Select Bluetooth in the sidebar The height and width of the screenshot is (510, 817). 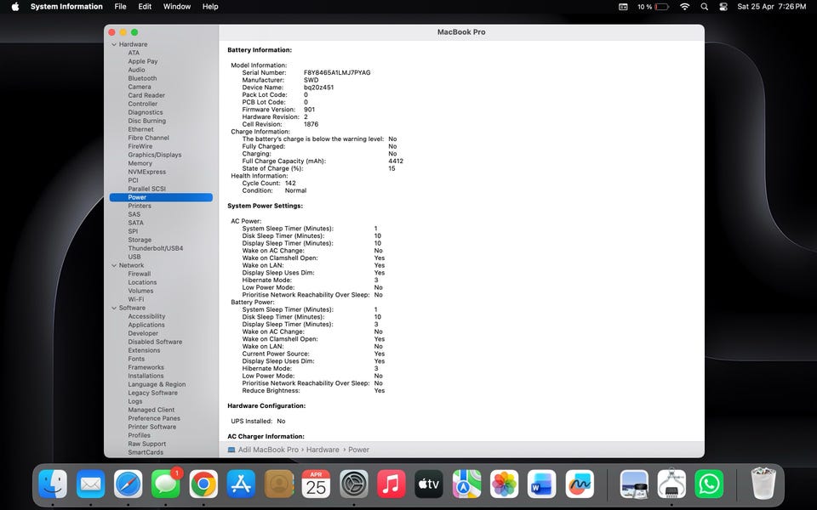coord(142,78)
